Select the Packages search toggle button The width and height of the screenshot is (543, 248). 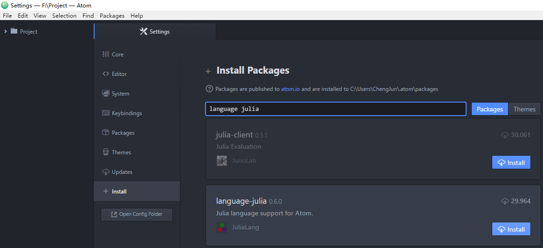tap(490, 109)
